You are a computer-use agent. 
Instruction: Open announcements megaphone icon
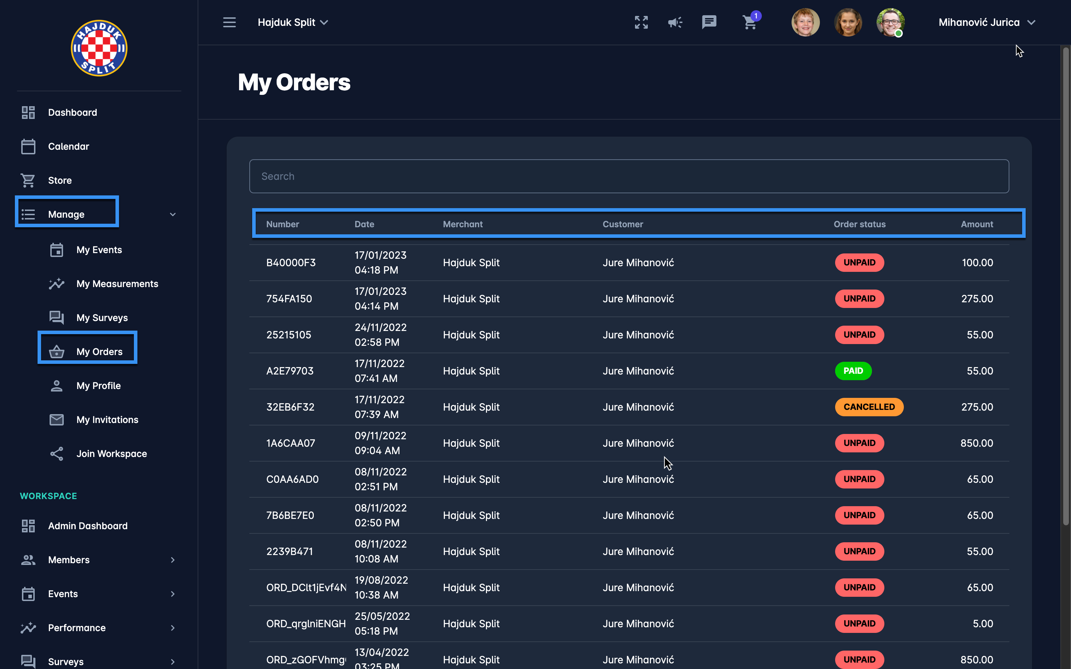[675, 22]
